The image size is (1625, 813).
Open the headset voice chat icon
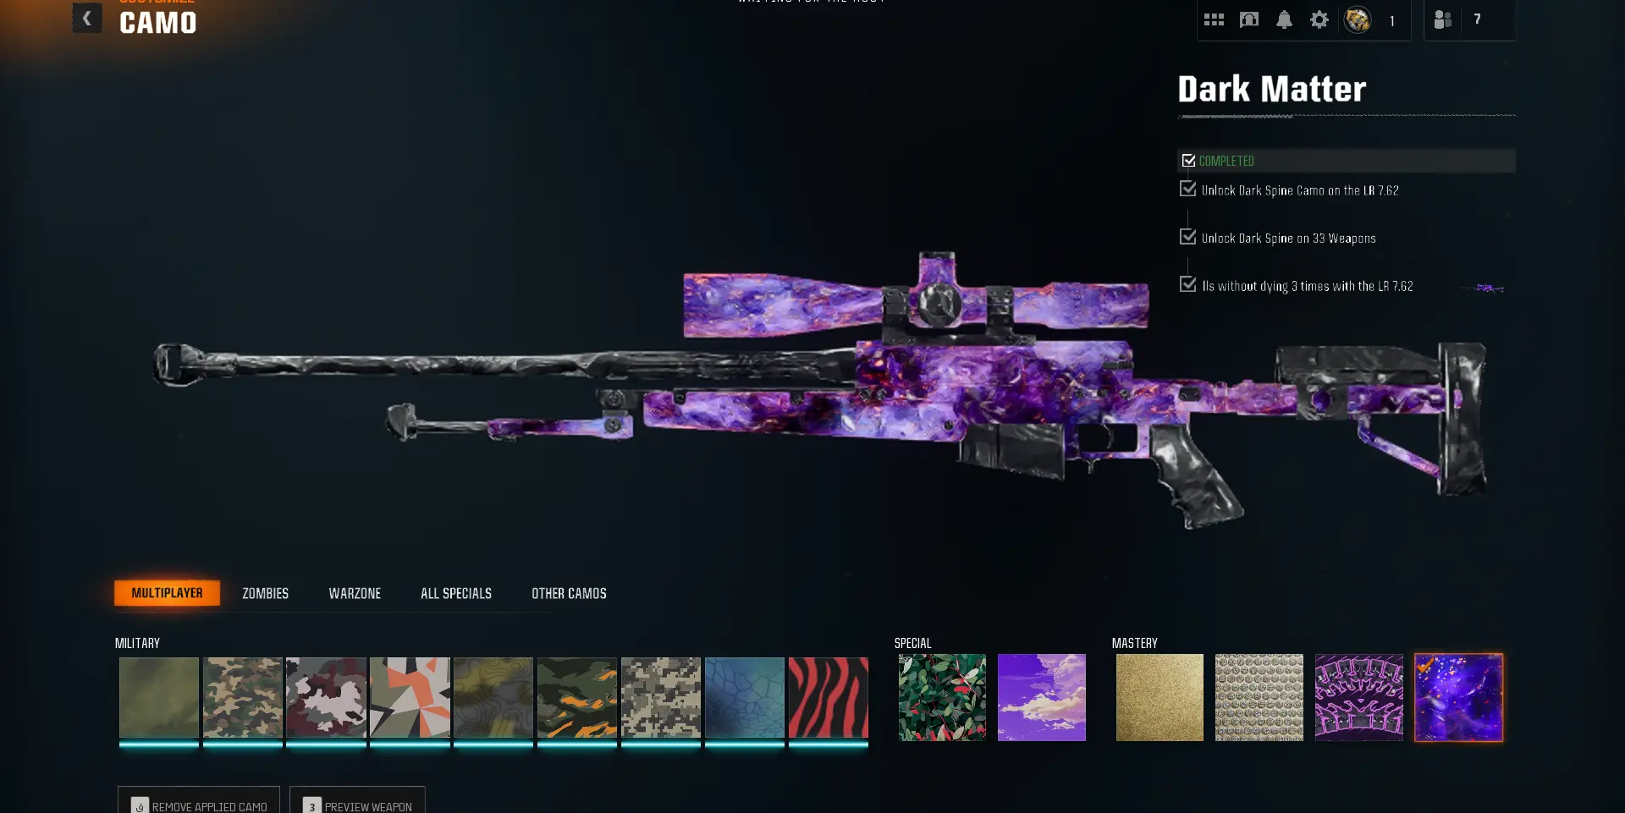point(1249,19)
